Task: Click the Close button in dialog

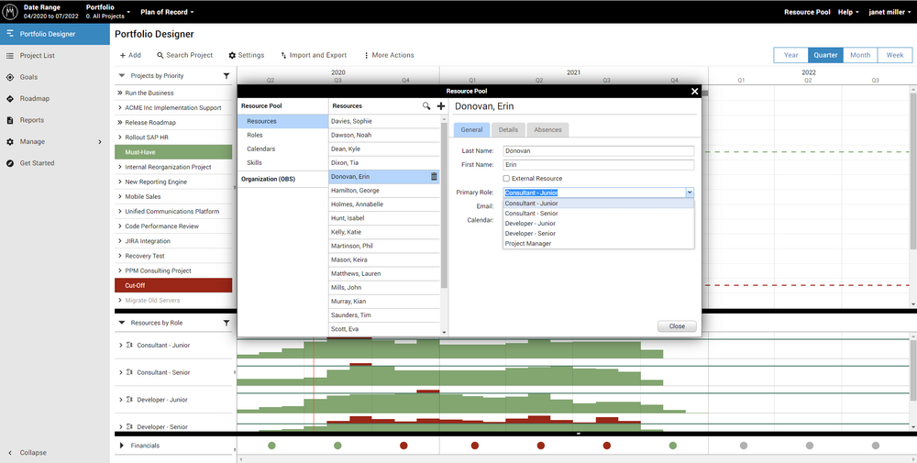Action: click(677, 326)
